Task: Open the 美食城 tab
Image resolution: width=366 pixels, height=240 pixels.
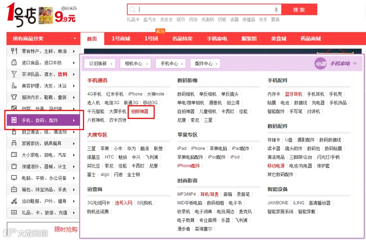Action: tap(279, 39)
